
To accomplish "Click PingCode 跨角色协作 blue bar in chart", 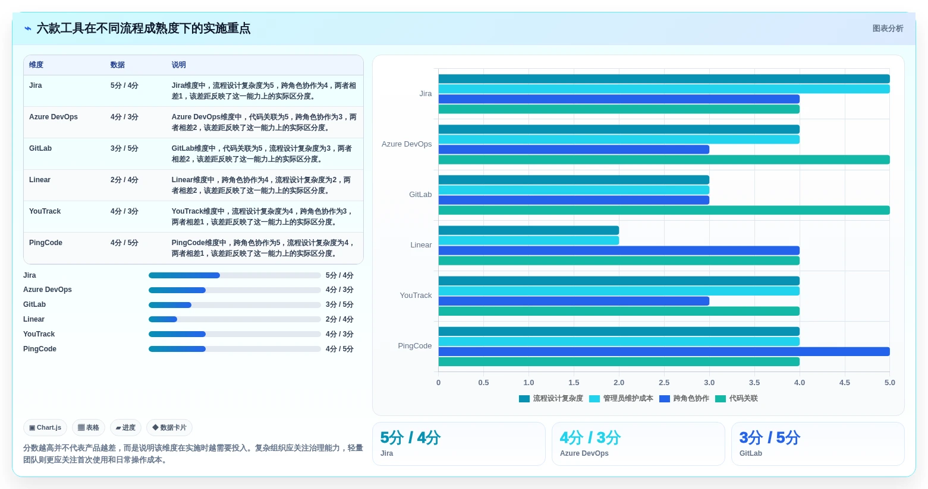I will pos(664,351).
